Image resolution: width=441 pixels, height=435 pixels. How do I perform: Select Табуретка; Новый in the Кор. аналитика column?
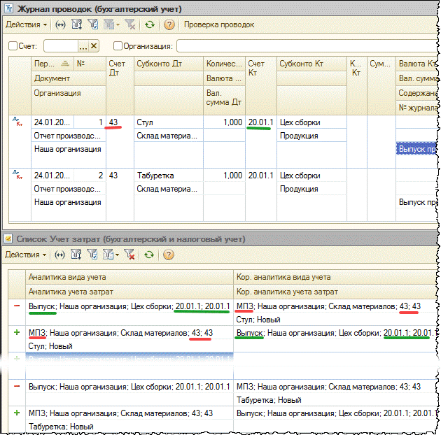coord(269,400)
